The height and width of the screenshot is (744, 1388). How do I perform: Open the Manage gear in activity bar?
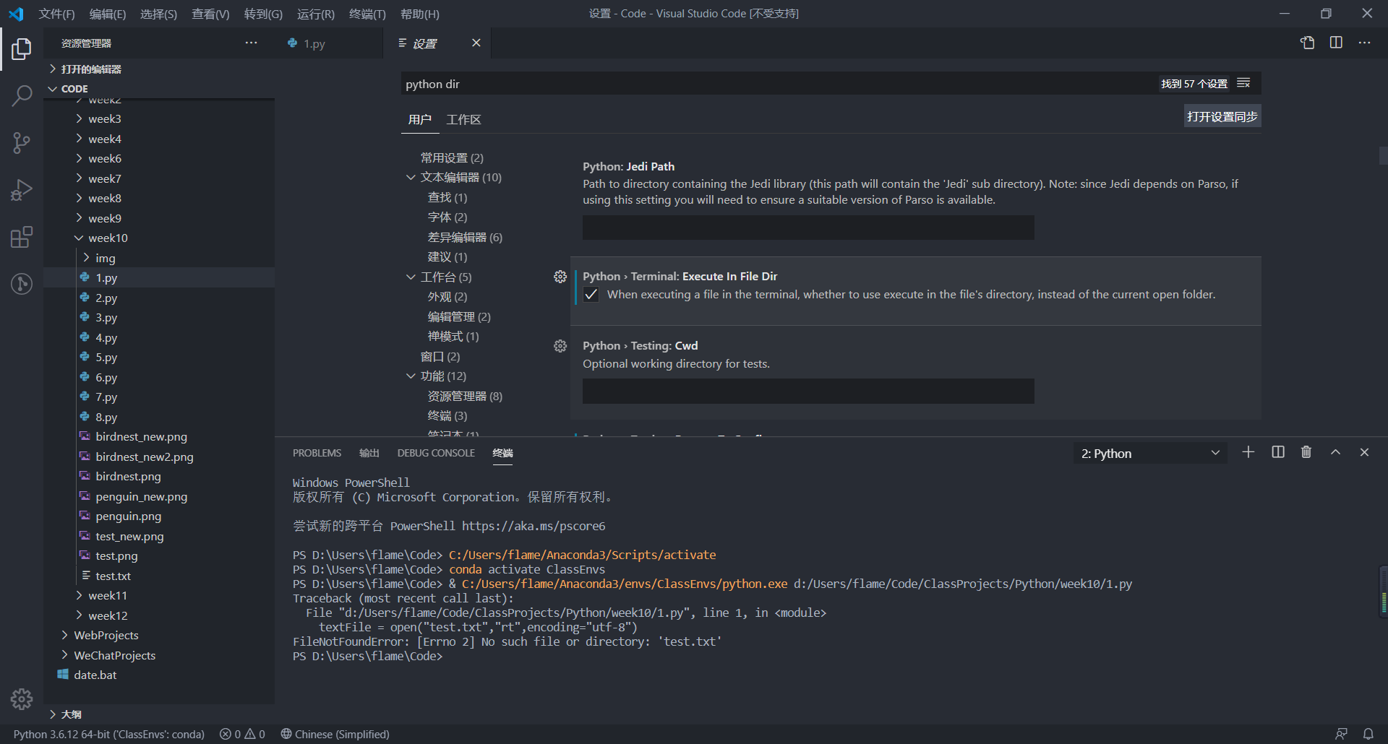(x=22, y=698)
